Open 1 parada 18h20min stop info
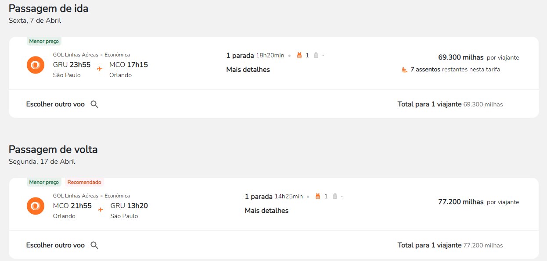The height and width of the screenshot is (261, 547). coord(255,55)
